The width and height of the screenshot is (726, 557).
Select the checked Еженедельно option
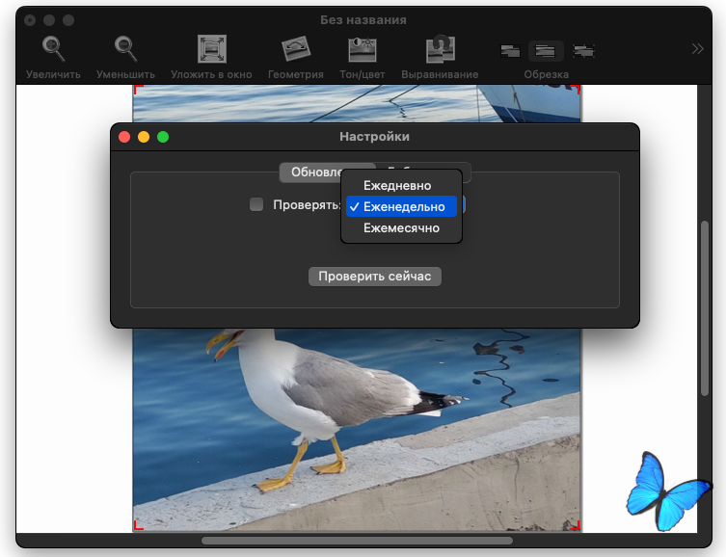(x=403, y=206)
